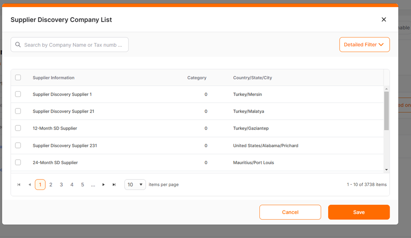Select the 12-Month SD Supplier checkbox
Image resolution: width=411 pixels, height=238 pixels.
click(18, 128)
